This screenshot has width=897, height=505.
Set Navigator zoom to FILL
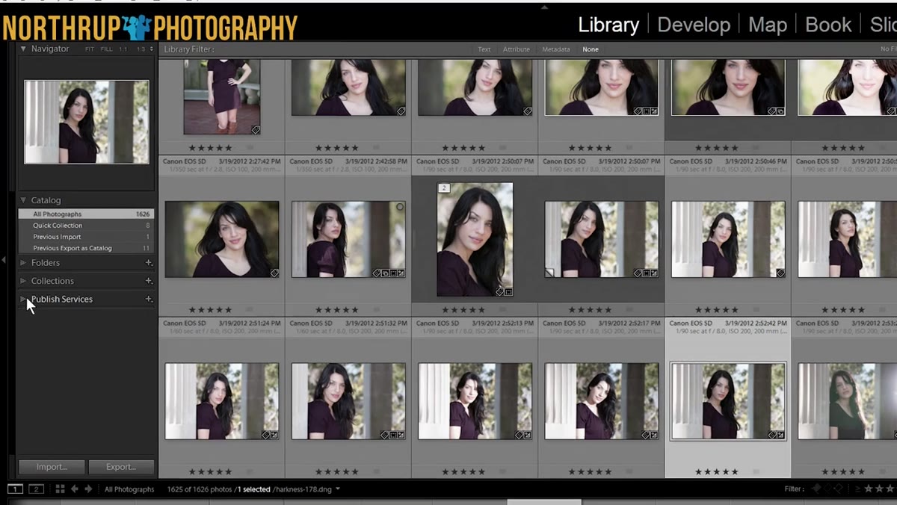(x=107, y=49)
